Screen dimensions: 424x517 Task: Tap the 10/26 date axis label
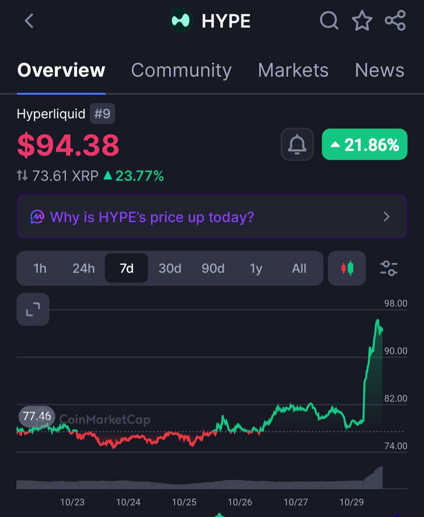tap(240, 502)
